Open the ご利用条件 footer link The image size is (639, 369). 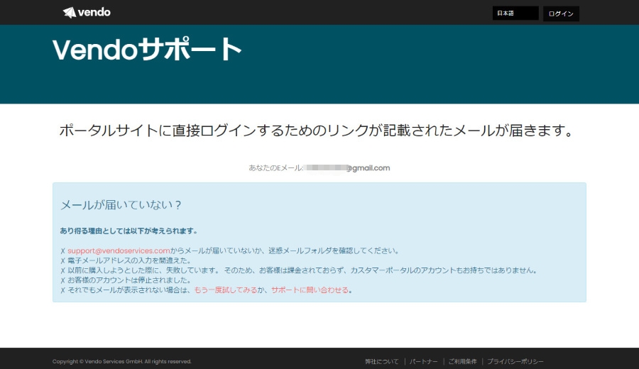point(462,361)
